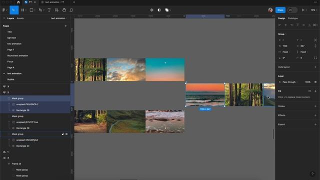Viewport: 320px width, 180px height.
Task: Click the resize to fit icon
Action: 315,40
